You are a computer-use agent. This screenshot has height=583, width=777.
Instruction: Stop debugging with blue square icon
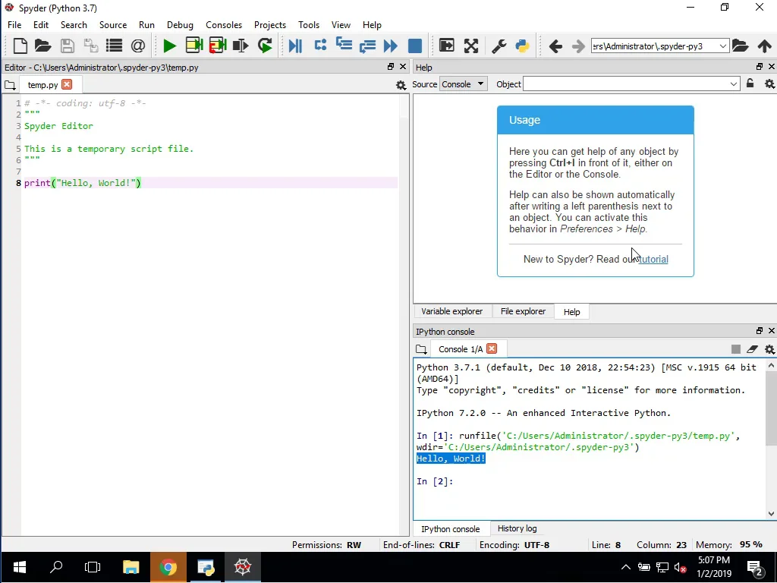pos(415,46)
